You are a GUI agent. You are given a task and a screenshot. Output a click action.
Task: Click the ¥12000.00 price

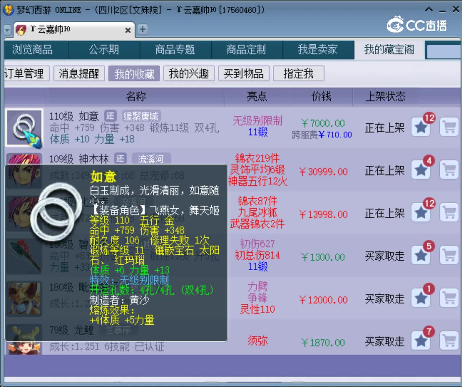pyautogui.click(x=323, y=300)
